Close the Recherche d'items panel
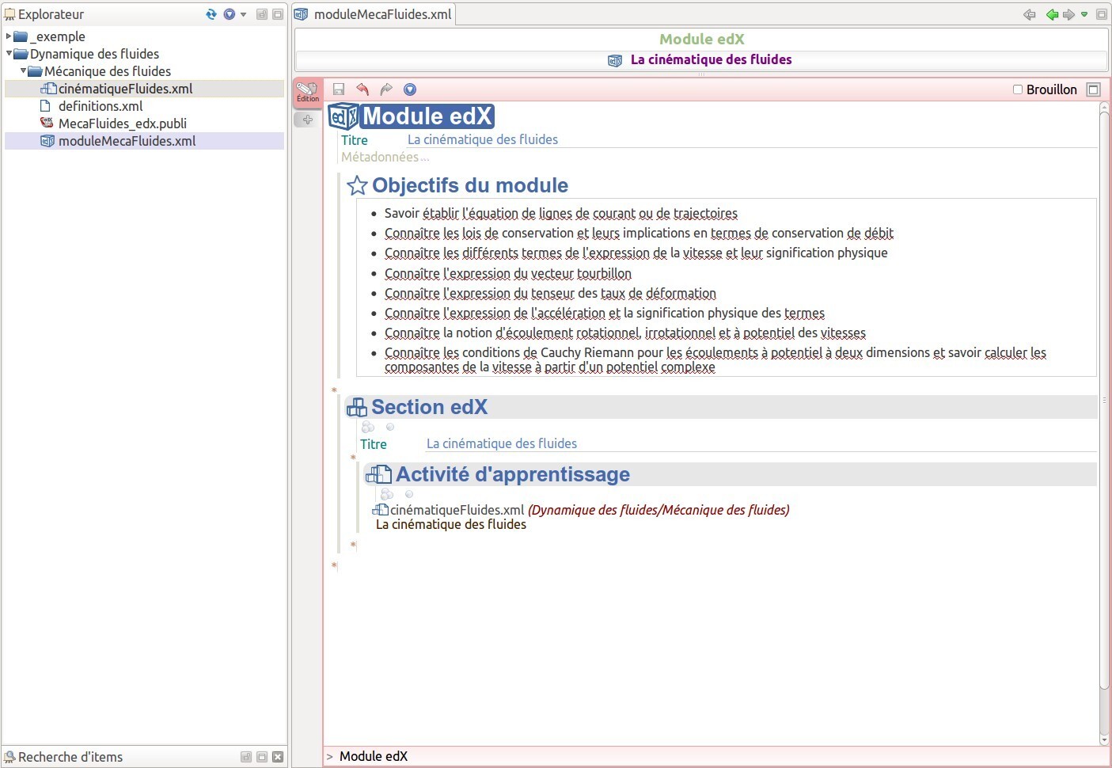The height and width of the screenshot is (768, 1112). (x=278, y=757)
